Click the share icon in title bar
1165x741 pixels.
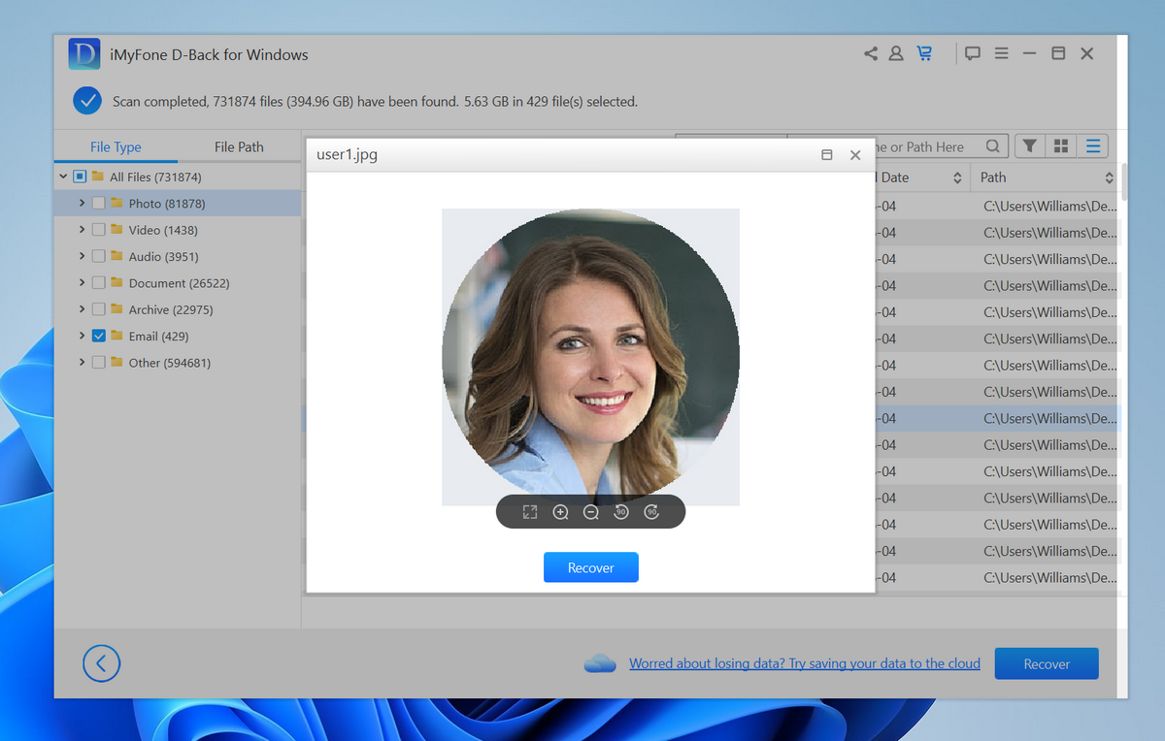pos(871,54)
